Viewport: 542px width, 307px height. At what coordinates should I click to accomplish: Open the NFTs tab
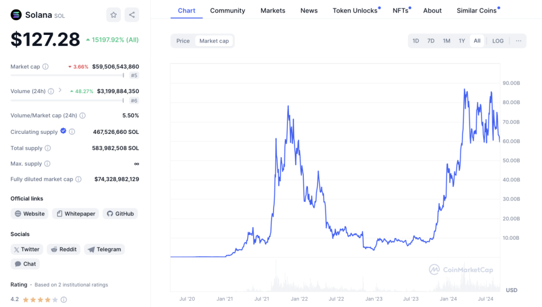[400, 11]
